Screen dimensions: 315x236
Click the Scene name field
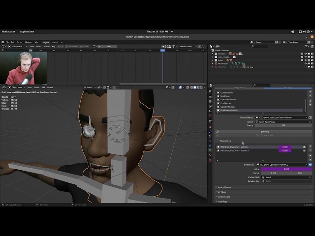(265, 42)
